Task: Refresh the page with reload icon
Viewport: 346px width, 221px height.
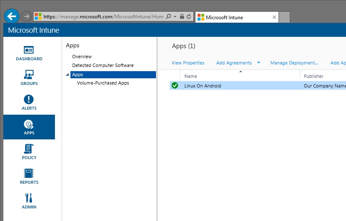Action: point(189,16)
